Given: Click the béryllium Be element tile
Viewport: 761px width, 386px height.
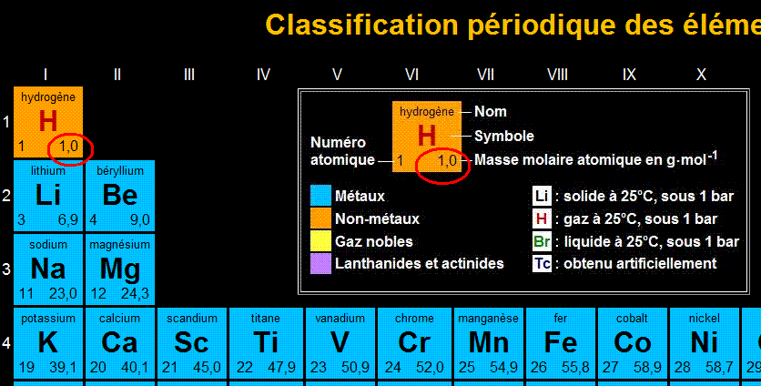Looking at the screenshot, I should pos(120,195).
